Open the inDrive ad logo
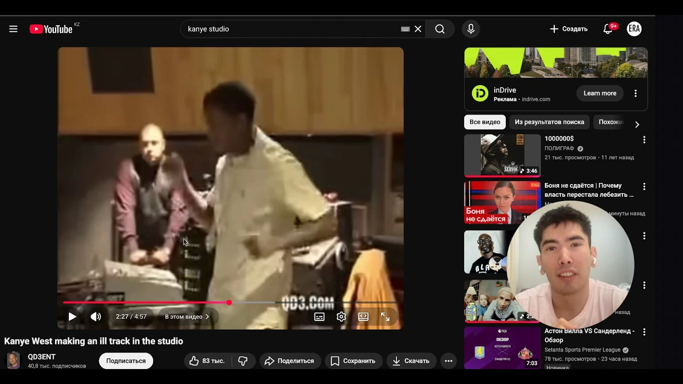The width and height of the screenshot is (683, 384). click(x=480, y=94)
